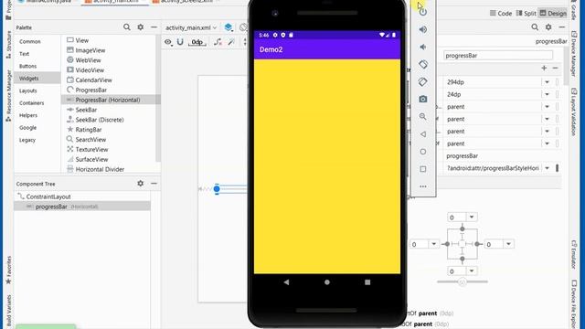Click the emulator toolbar Overview square
Viewport: 585px width, 329px height.
pyautogui.click(x=422, y=169)
